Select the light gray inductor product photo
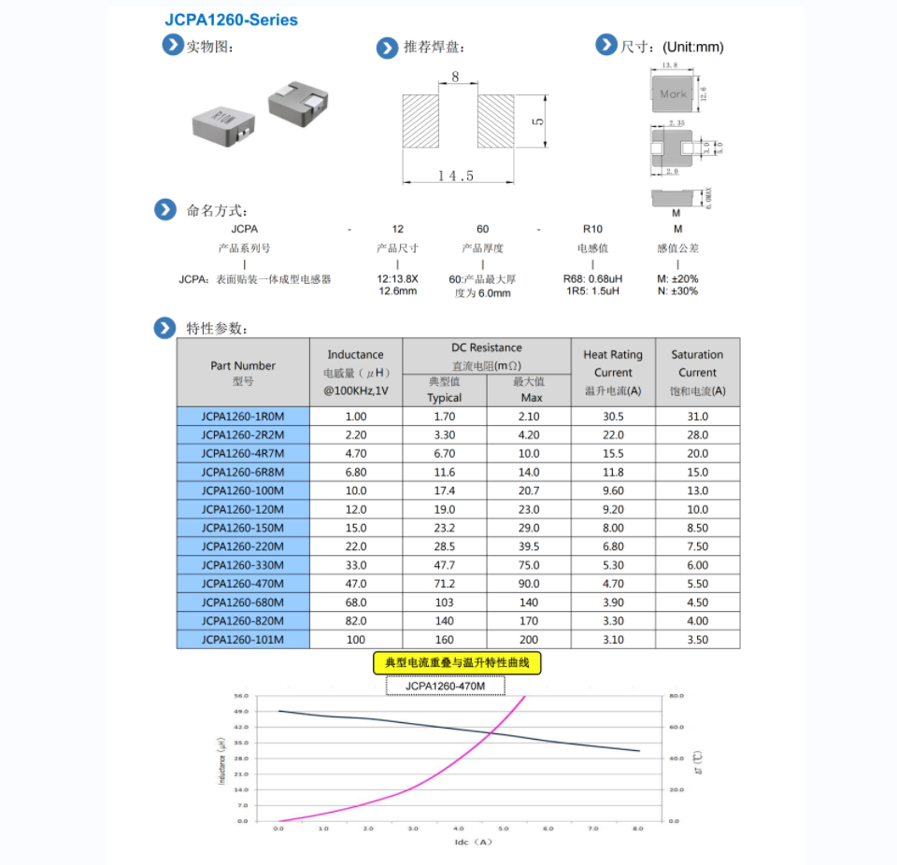 (x=221, y=121)
